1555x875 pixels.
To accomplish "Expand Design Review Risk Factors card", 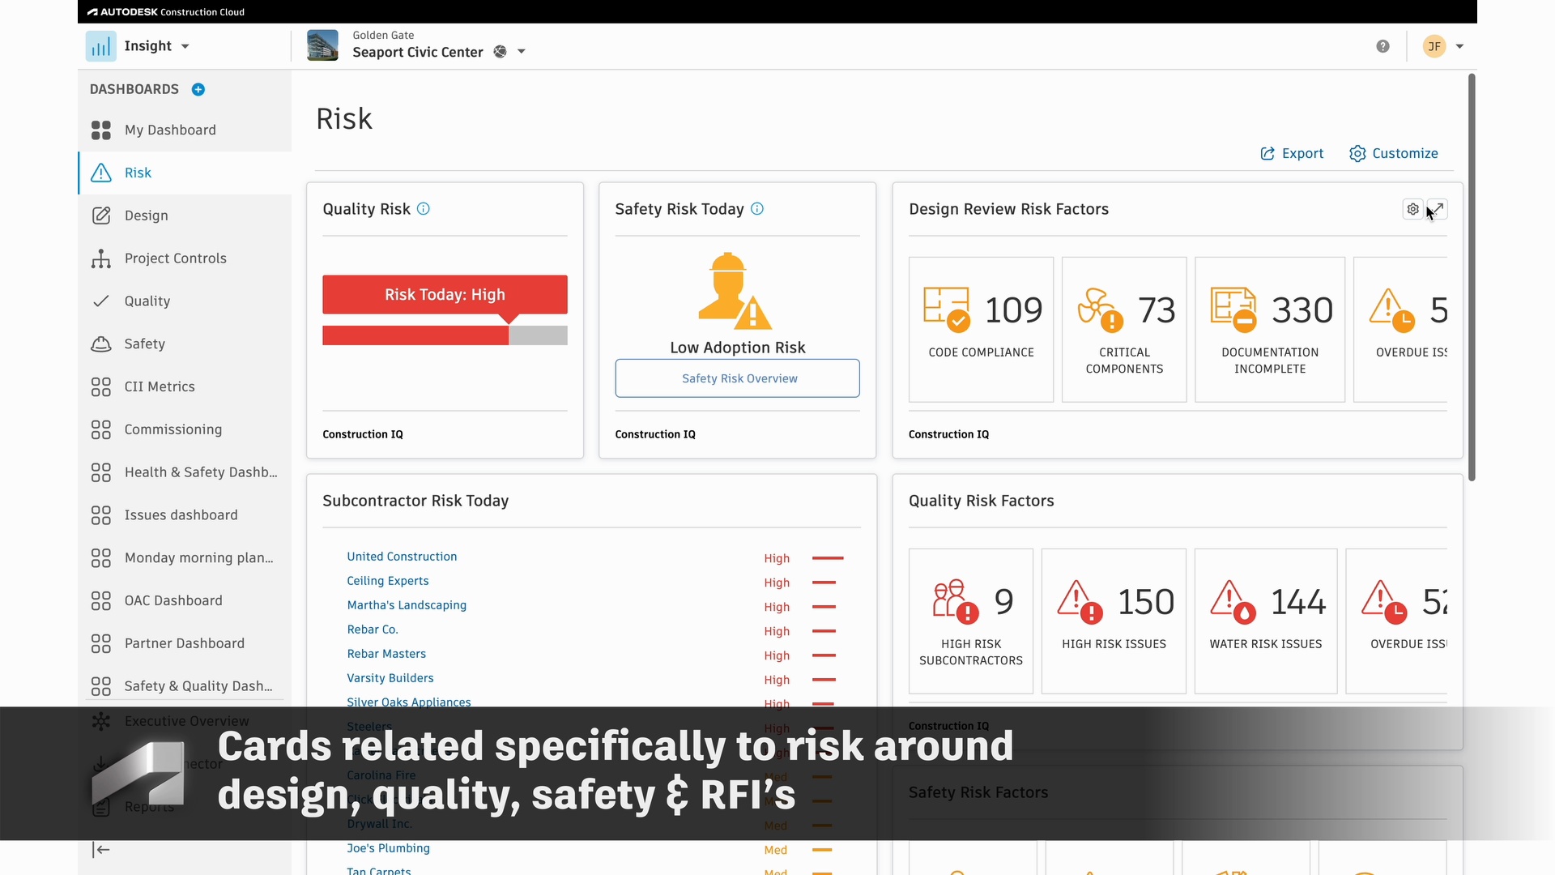I will point(1438,209).
